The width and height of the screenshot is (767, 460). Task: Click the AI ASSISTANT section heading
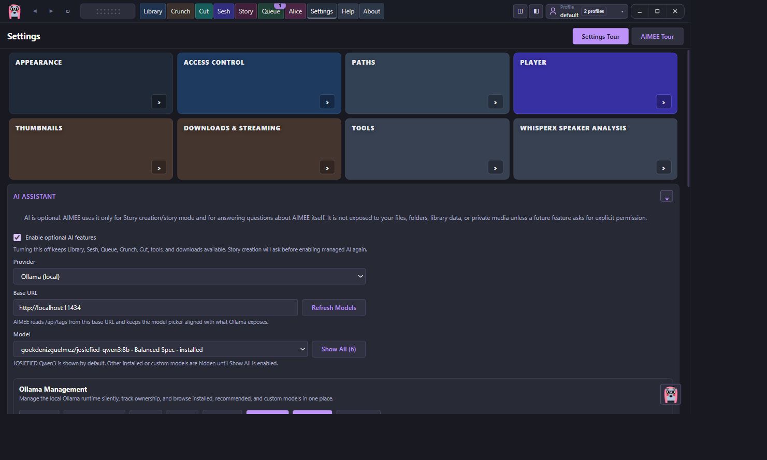pos(34,197)
